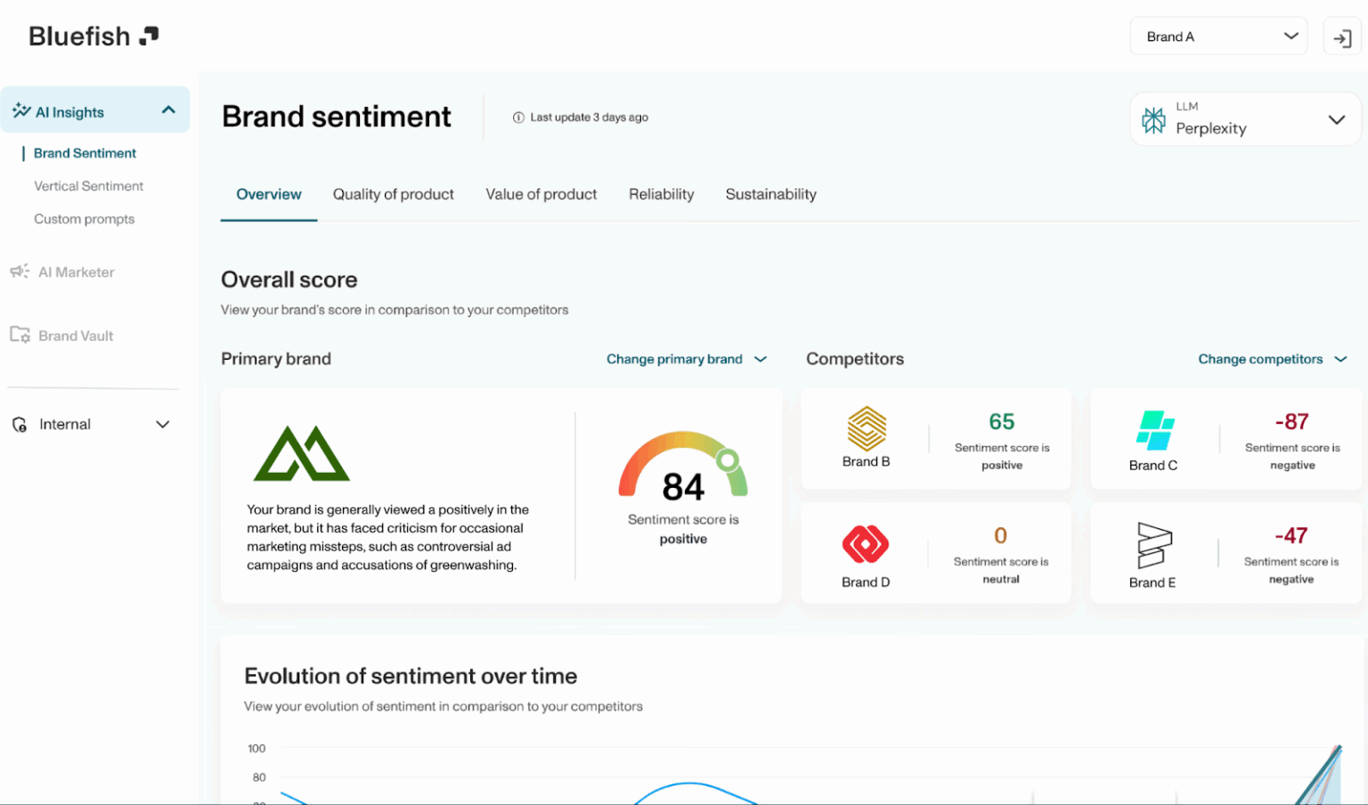
Task: Select Vertical Sentiment in the sidebar
Action: tap(88, 186)
